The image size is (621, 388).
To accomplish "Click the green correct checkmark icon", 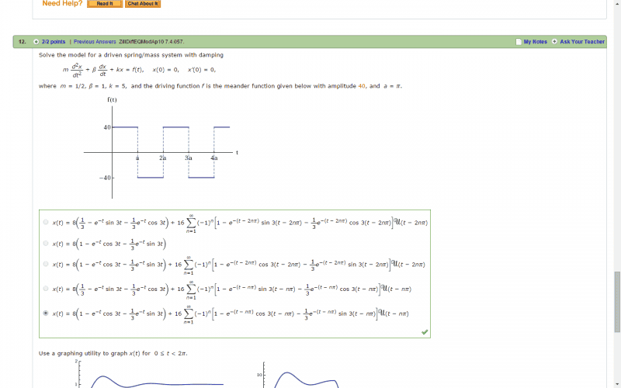I will 425,332.
